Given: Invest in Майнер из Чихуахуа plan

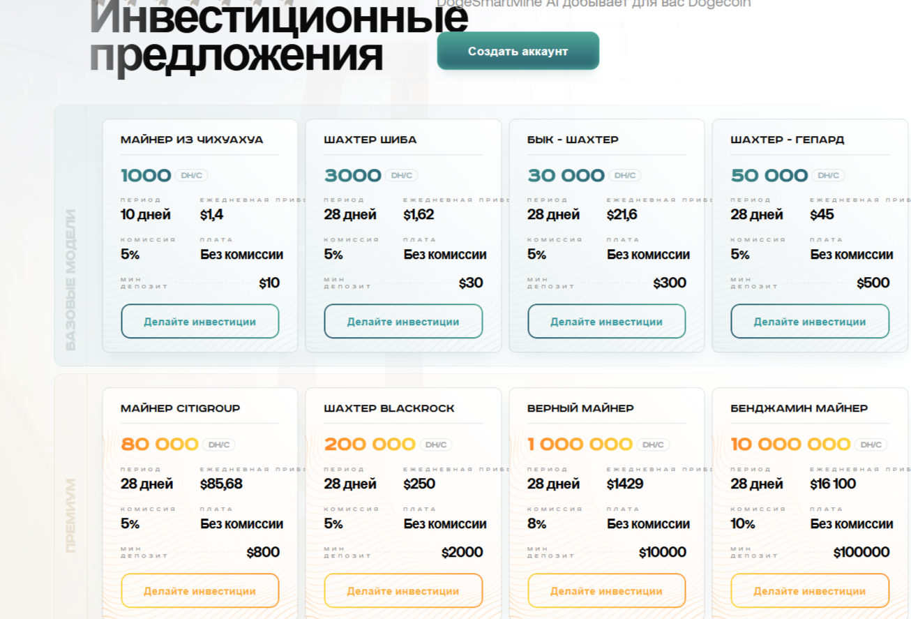Looking at the screenshot, I should (199, 322).
